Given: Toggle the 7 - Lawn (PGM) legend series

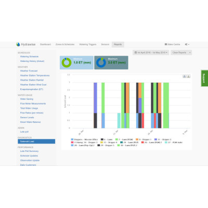Looking at the screenshot, I should [x=124, y=139].
